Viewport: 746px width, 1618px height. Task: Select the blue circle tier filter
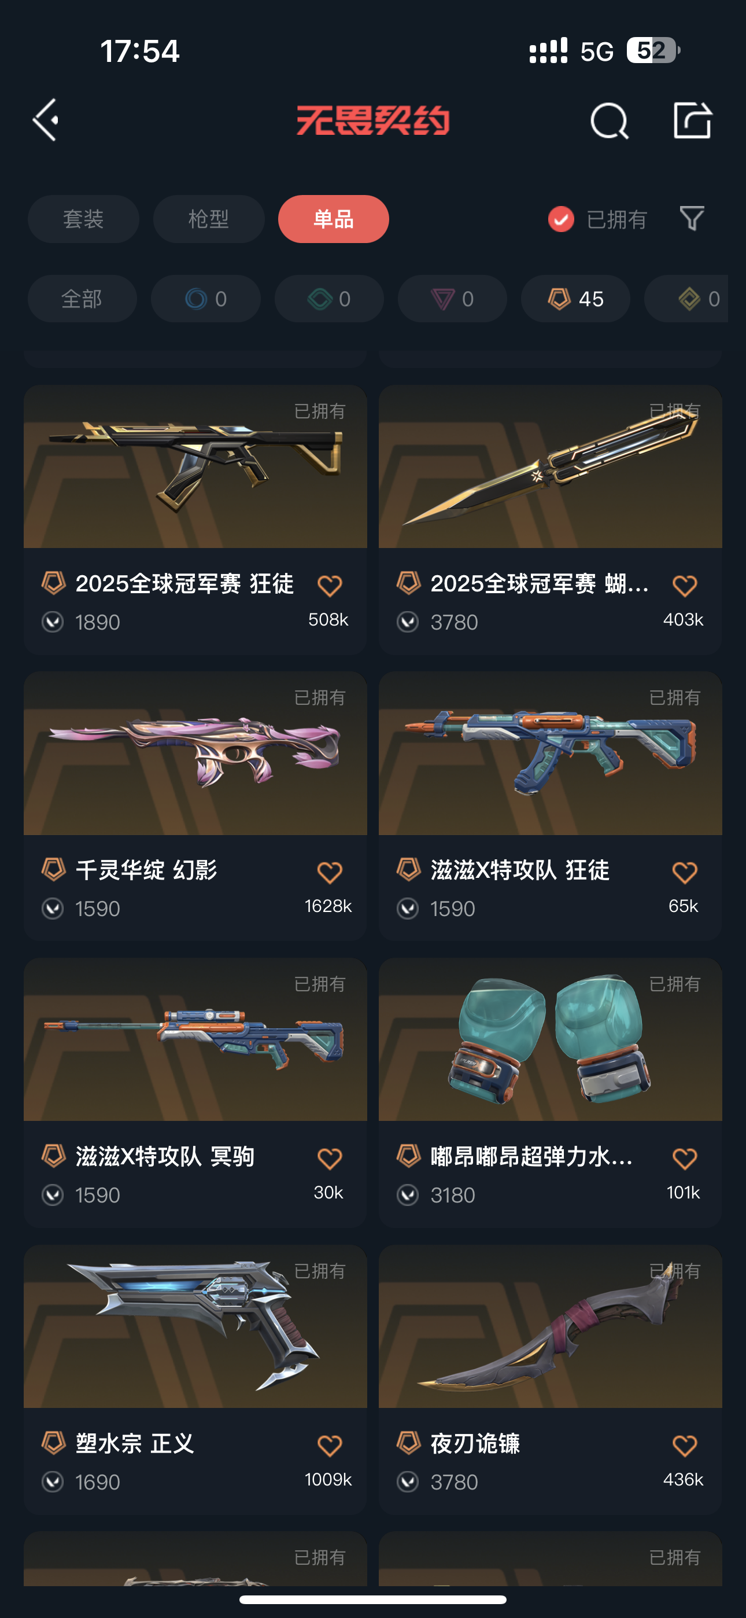[x=205, y=299]
